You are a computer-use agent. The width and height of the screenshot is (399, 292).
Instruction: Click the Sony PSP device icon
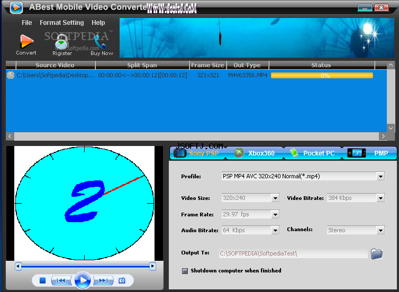pos(180,153)
